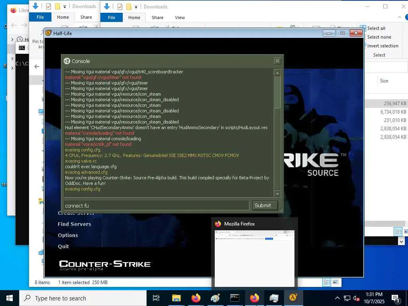The image size is (408, 306).
Task: Click the Mozilla Firefox preview thumbnail
Action: click(255, 258)
